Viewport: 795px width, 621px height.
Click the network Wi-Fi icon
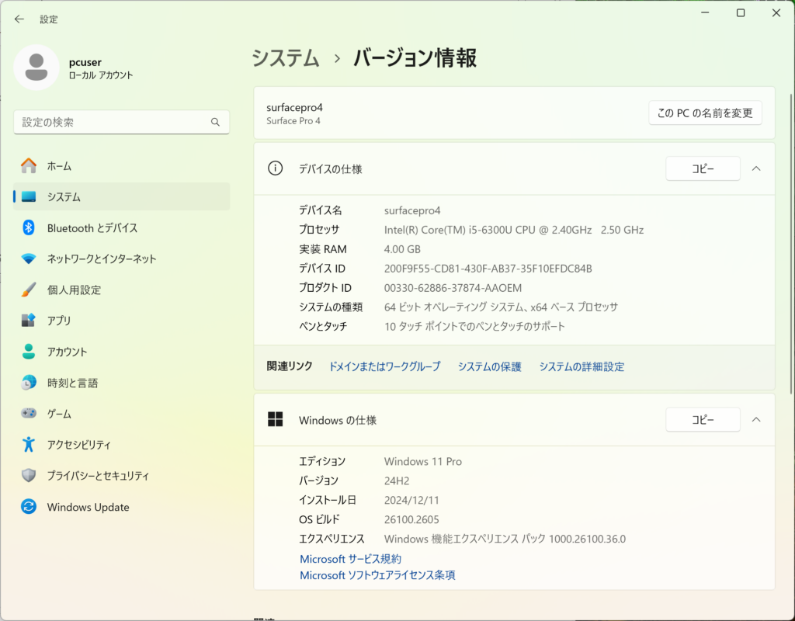(29, 258)
